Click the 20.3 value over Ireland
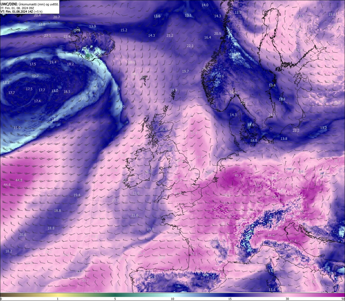 point(148,172)
